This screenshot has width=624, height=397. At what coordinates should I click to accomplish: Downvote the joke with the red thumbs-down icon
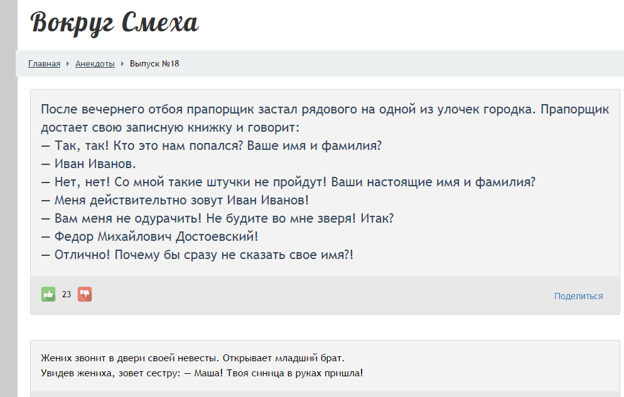pos(85,294)
